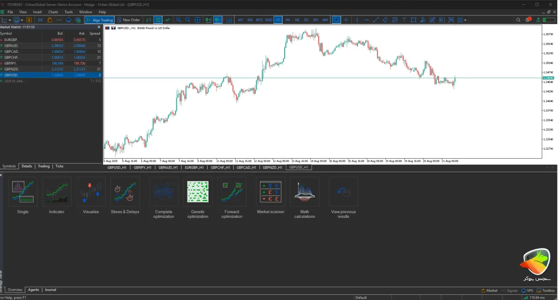Switch to Details tab in Market Watch
The image size is (560, 300).
click(27, 166)
